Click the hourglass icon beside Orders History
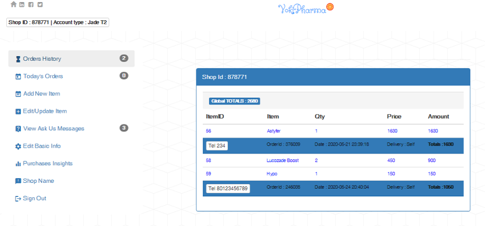485x226 pixels. 18,59
